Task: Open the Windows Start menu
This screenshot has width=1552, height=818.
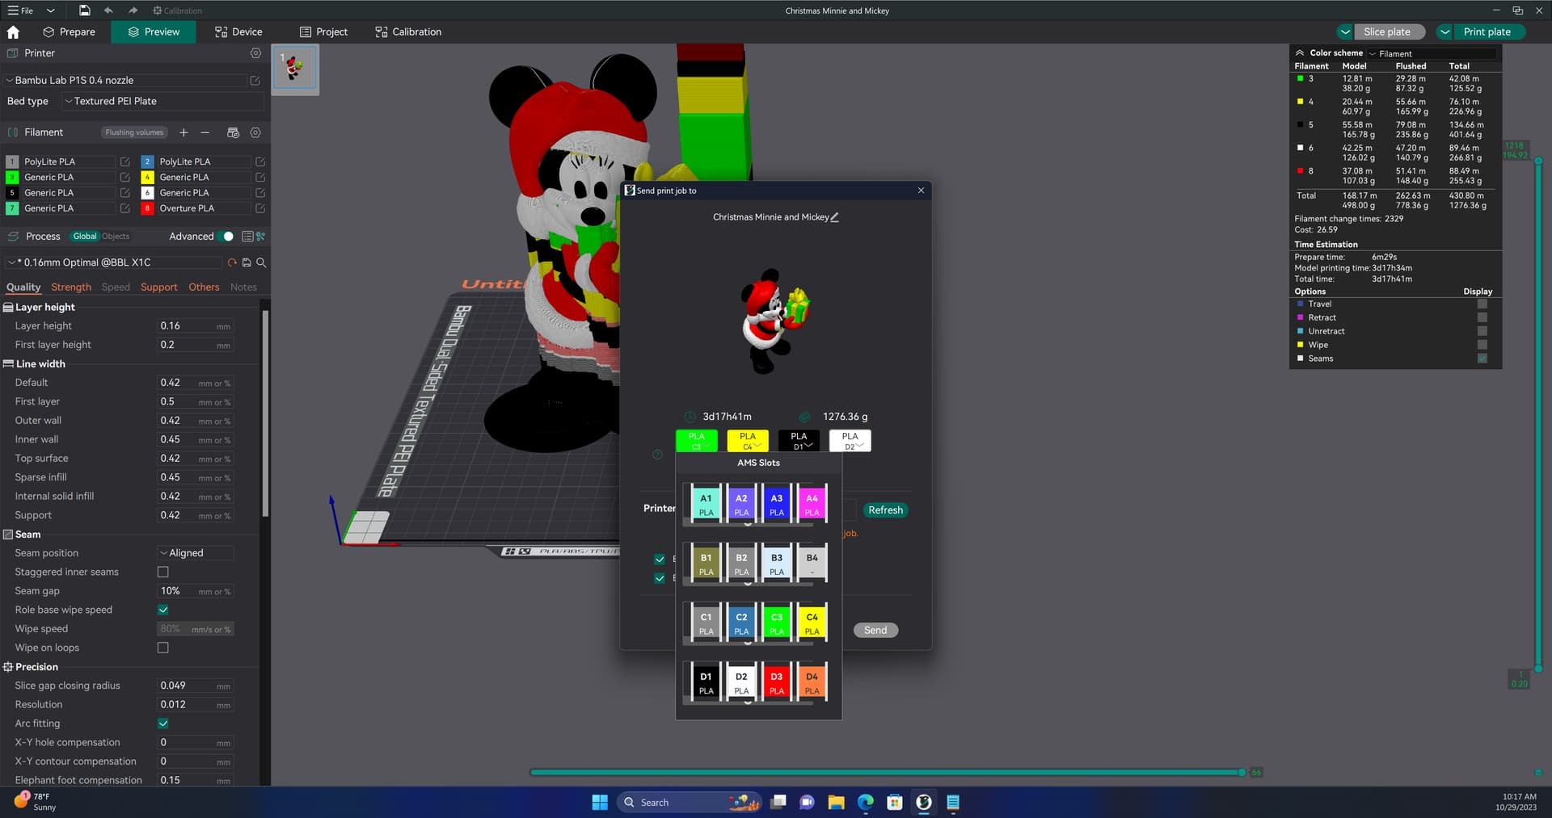Action: point(600,802)
